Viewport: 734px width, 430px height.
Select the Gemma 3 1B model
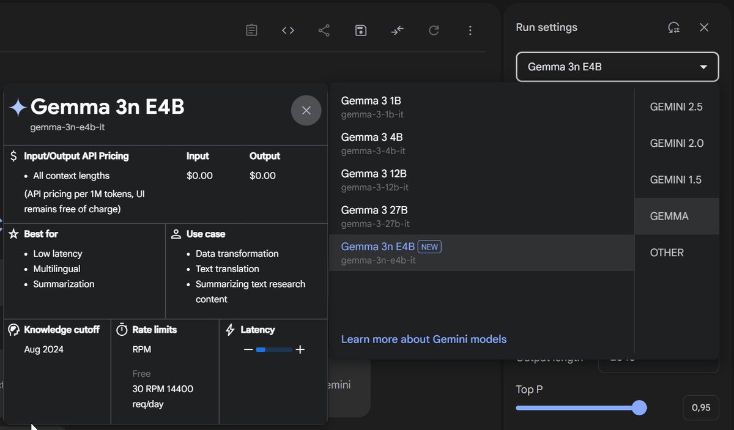coord(481,106)
